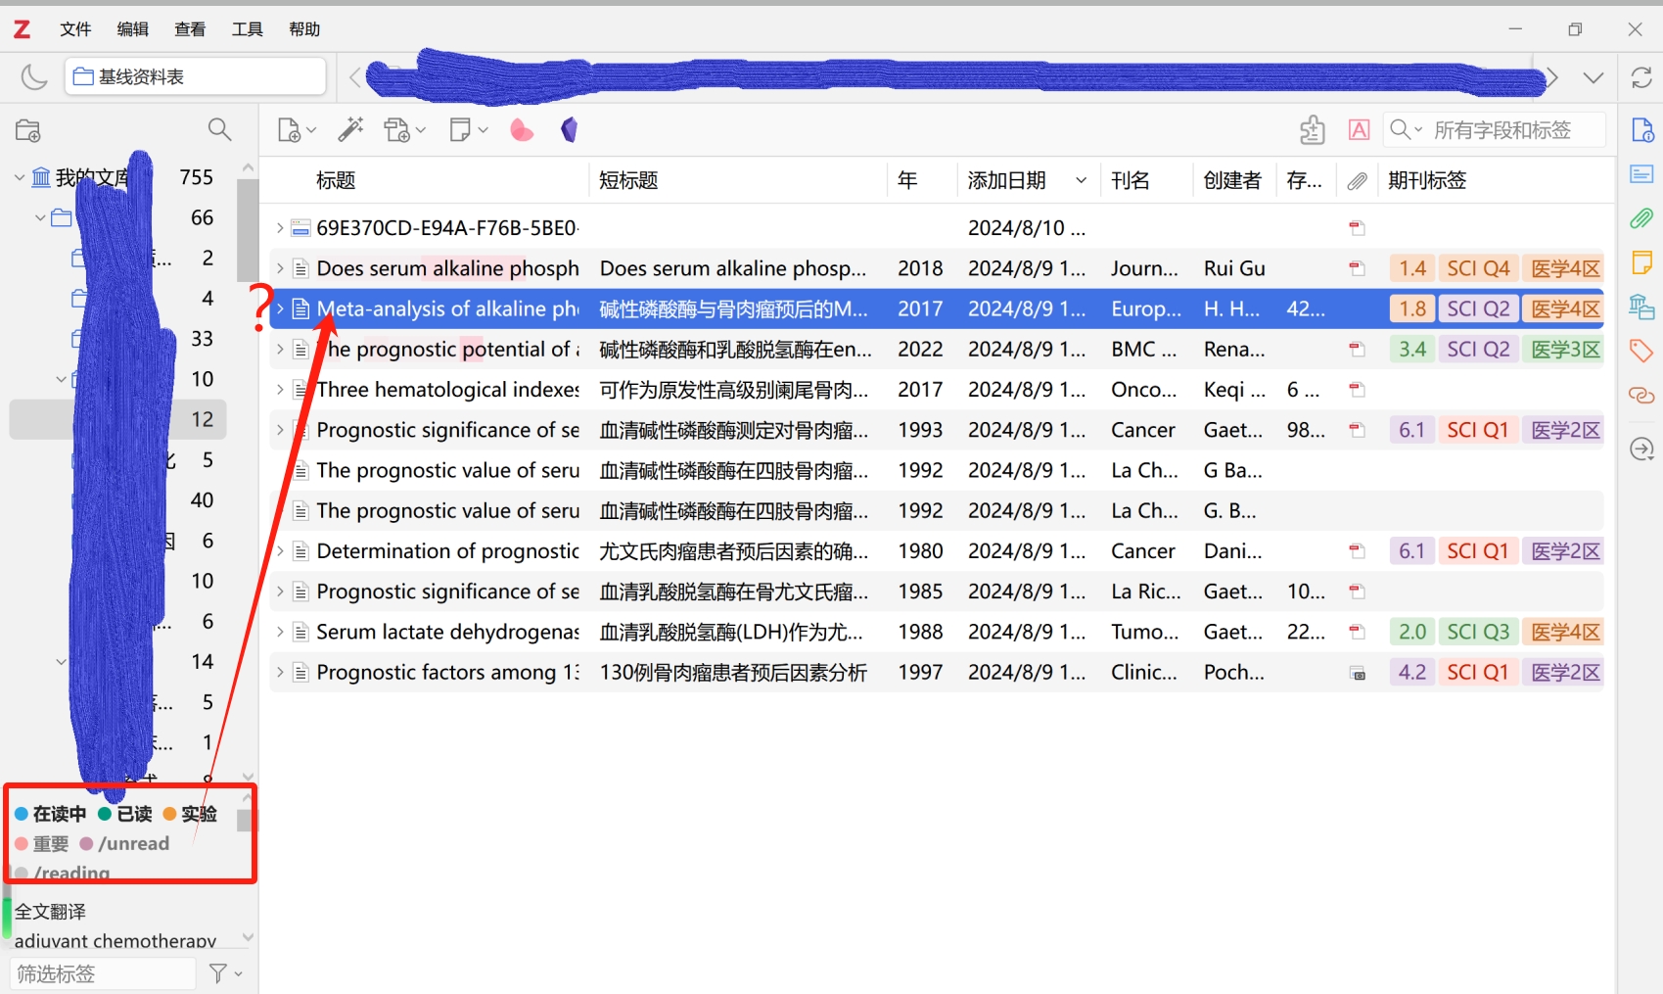
Task: Open the related items sidebar icon
Action: click(x=1641, y=395)
